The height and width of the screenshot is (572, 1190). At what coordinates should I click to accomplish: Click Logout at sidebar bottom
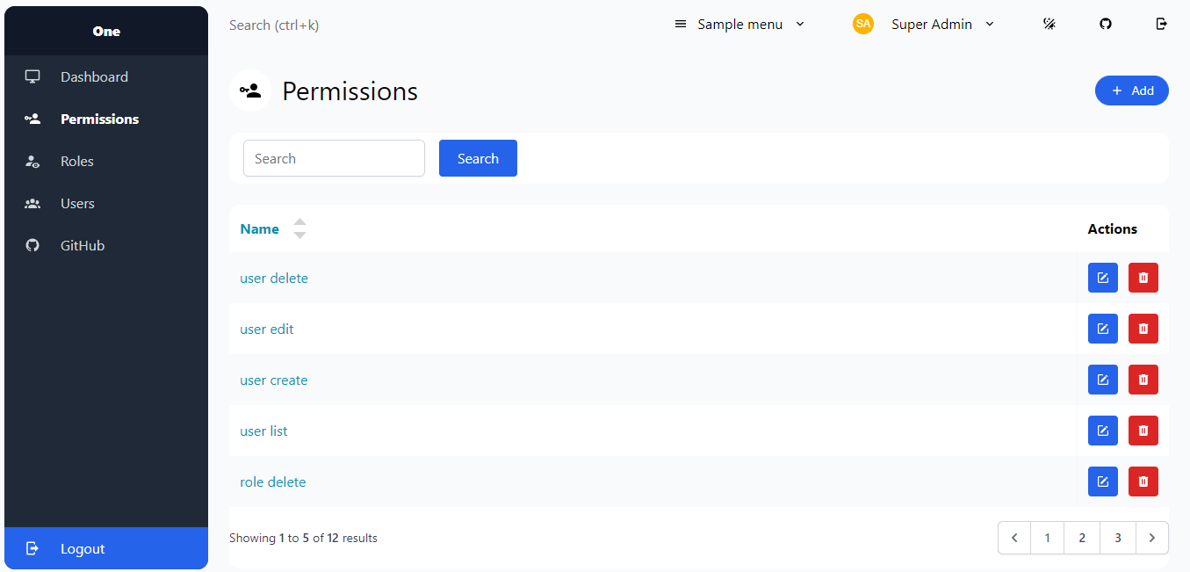tap(106, 548)
